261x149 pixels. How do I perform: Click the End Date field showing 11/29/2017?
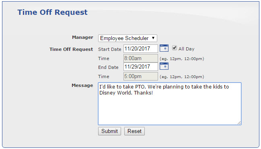click(x=140, y=66)
